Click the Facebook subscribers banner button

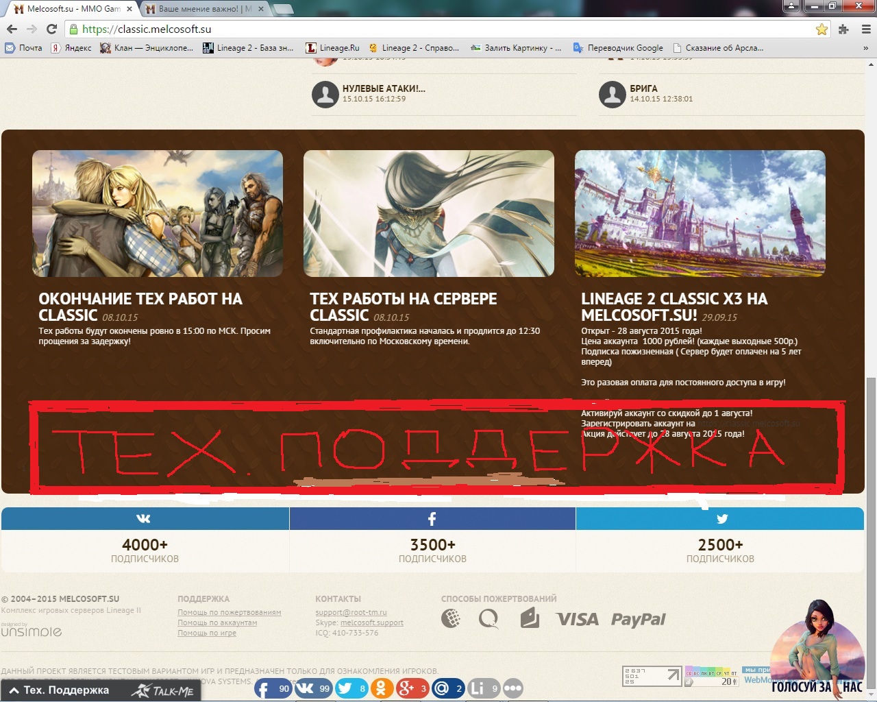click(432, 518)
